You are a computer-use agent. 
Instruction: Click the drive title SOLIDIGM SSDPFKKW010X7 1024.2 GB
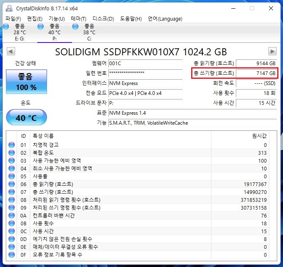[x=141, y=52]
